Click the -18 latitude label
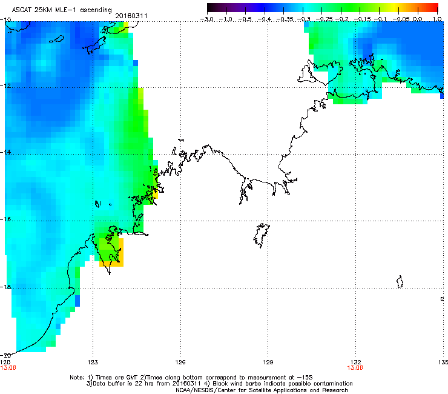 (6, 287)
